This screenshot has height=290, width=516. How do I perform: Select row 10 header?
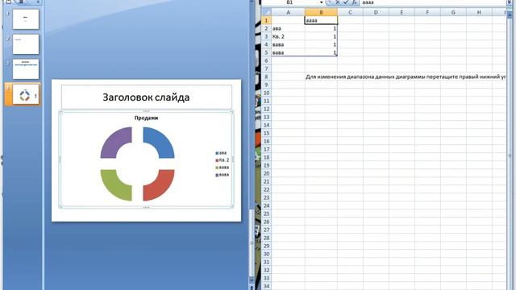click(266, 93)
